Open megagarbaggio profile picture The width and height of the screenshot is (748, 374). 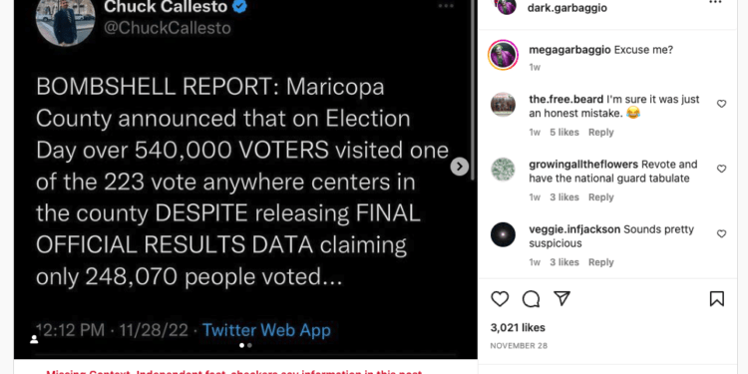[x=503, y=55]
